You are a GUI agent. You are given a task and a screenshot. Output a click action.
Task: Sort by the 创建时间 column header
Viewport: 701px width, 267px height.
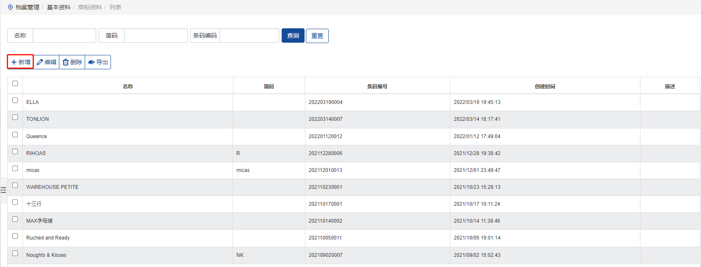click(x=545, y=86)
